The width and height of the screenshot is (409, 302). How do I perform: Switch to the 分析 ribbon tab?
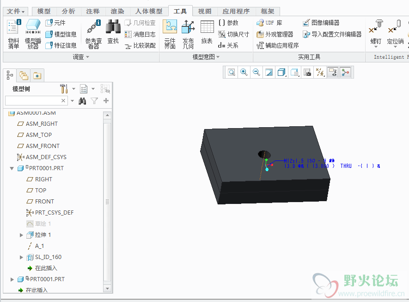pyautogui.click(x=68, y=11)
